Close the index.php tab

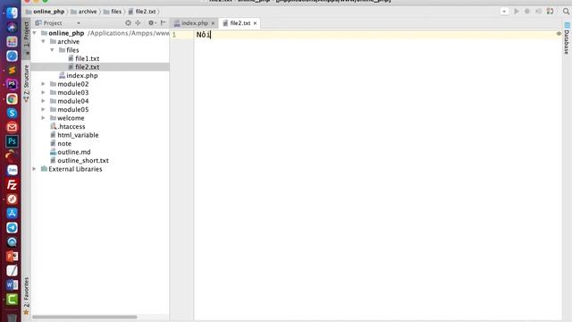(213, 23)
